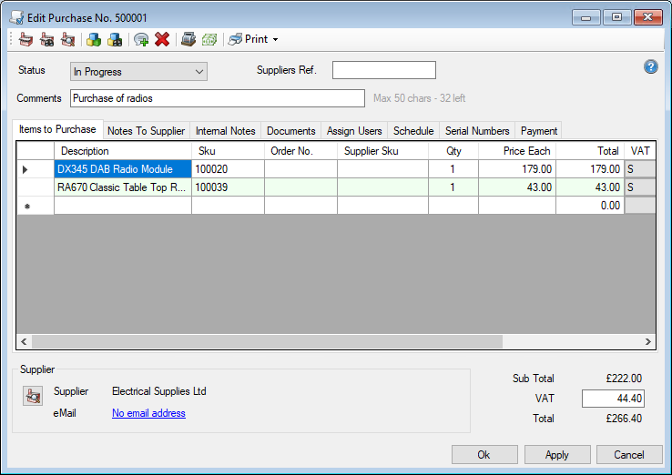Image resolution: width=672 pixels, height=475 pixels.
Task: Click the cash register toolbar icon
Action: click(188, 39)
